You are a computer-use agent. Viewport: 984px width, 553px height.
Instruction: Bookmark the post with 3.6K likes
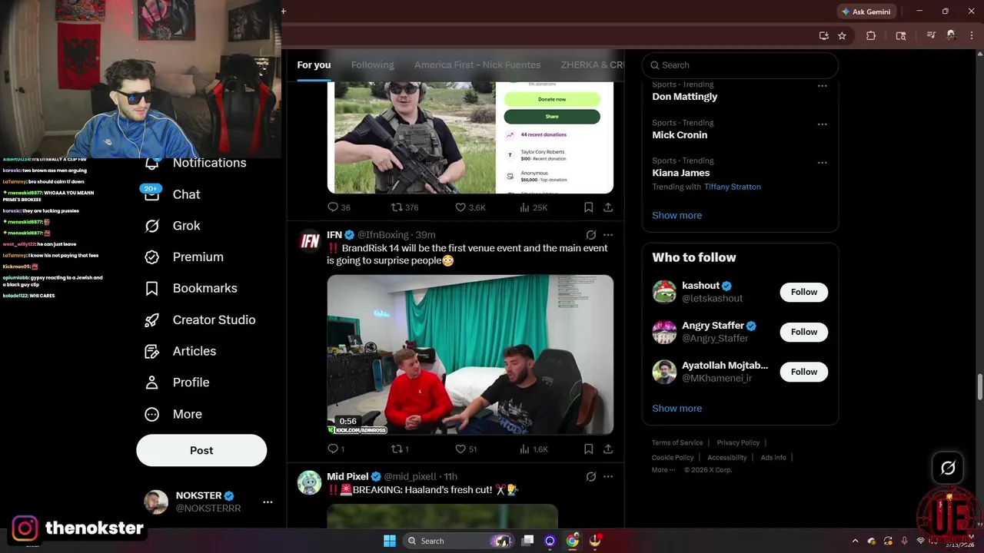point(588,207)
